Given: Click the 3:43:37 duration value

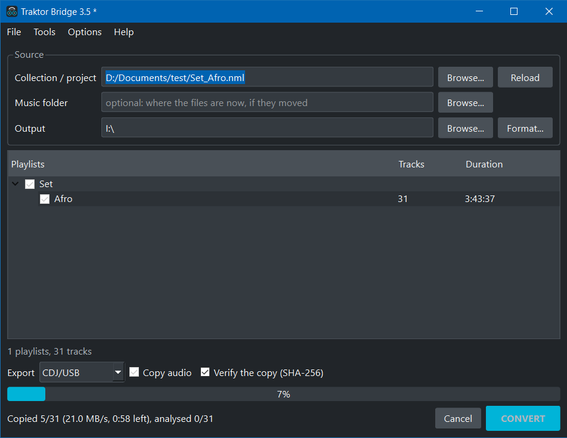Looking at the screenshot, I should [x=480, y=199].
